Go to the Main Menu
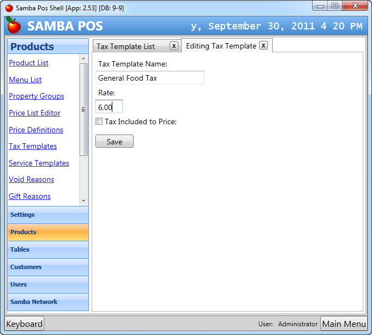 [344, 324]
